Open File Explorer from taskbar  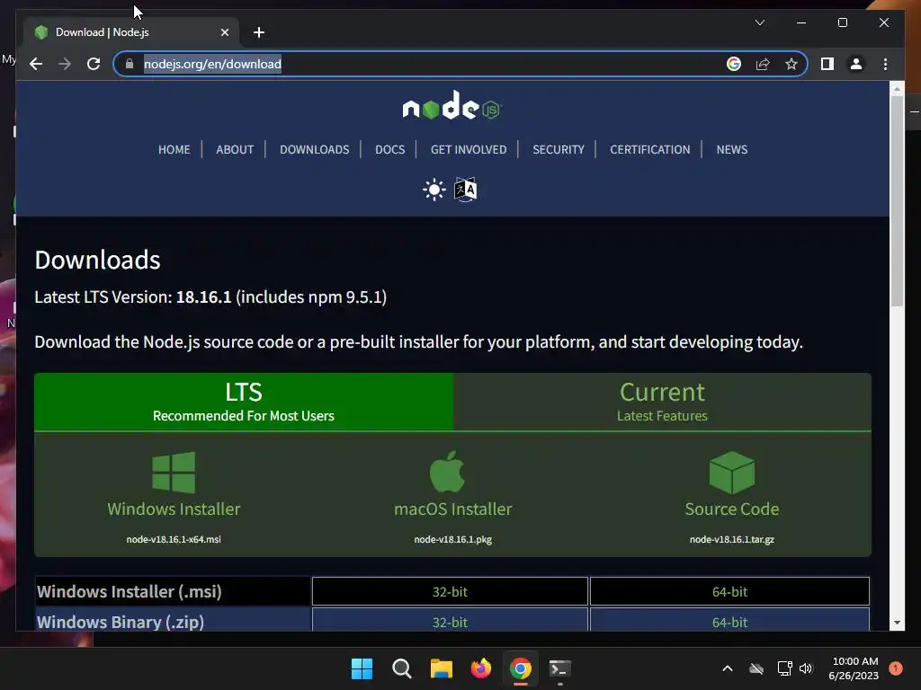click(x=441, y=668)
